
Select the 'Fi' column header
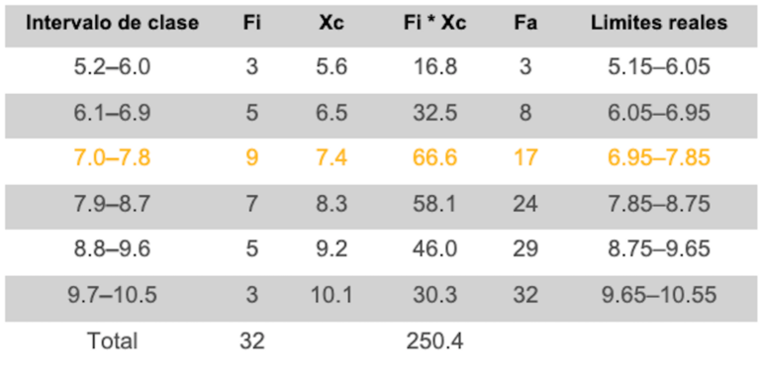pos(252,24)
